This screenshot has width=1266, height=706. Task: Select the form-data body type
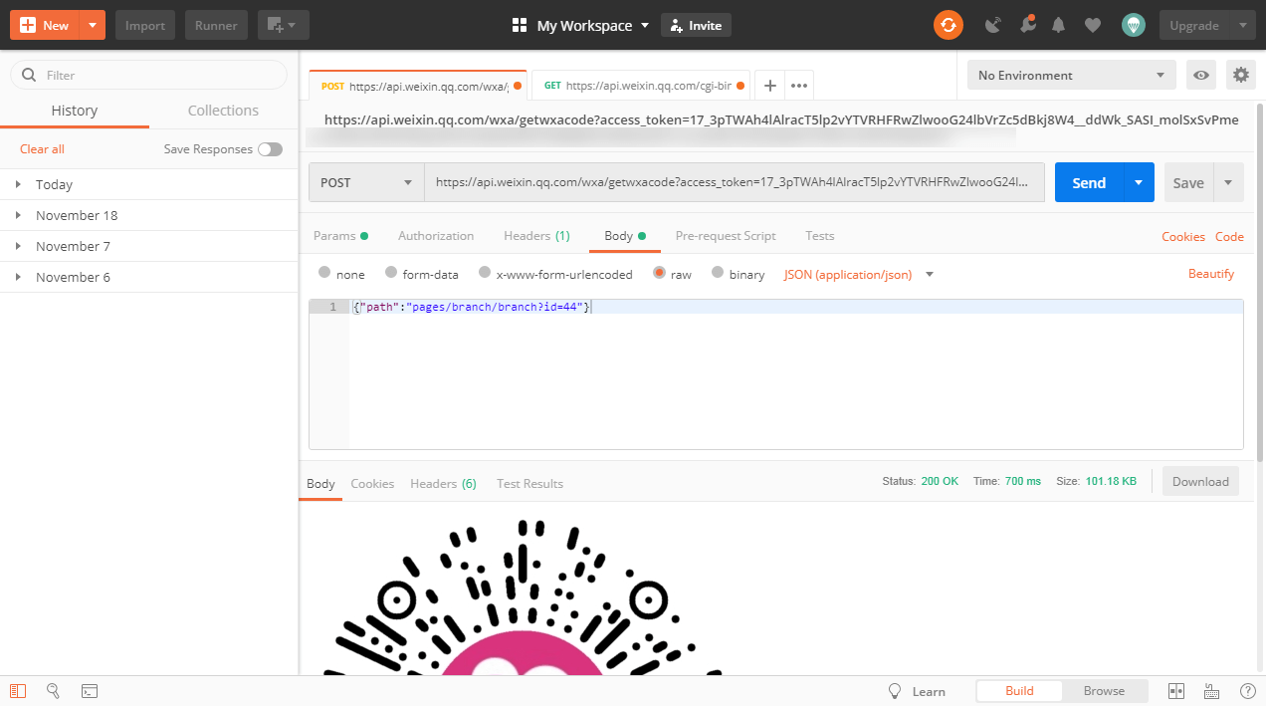391,273
